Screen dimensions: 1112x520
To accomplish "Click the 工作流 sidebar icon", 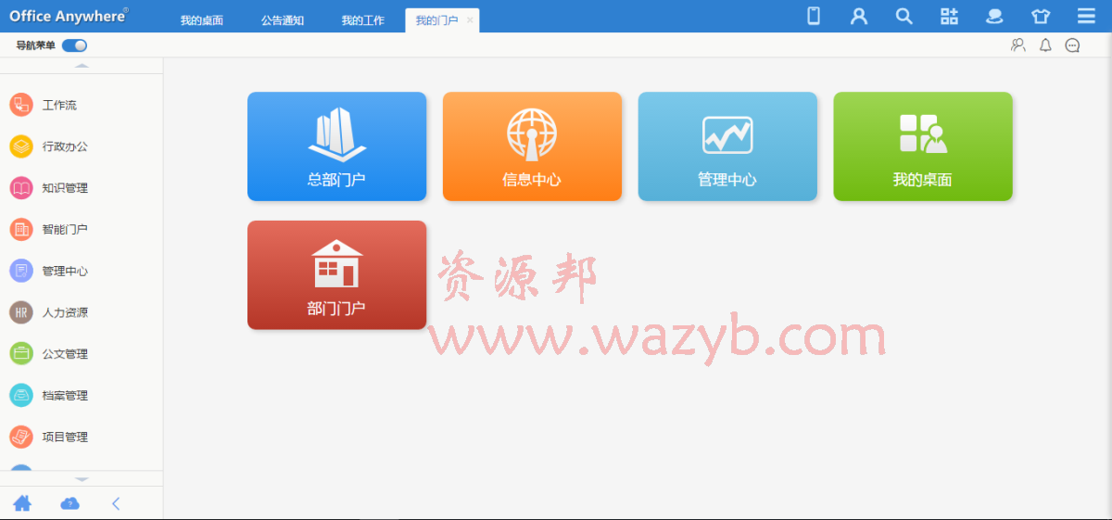I will coord(21,105).
